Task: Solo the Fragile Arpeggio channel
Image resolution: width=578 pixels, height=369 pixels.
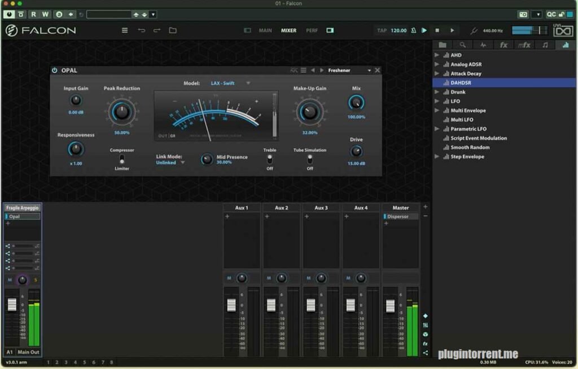Action: [x=36, y=280]
